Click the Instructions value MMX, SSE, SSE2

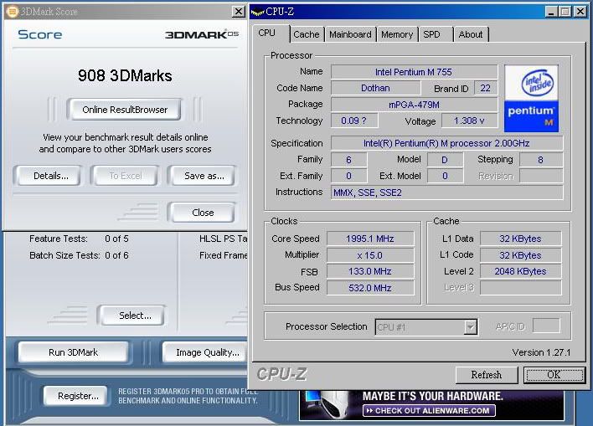pyautogui.click(x=446, y=192)
